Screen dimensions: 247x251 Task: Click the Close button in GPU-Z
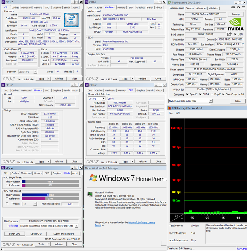[x=238, y=101]
